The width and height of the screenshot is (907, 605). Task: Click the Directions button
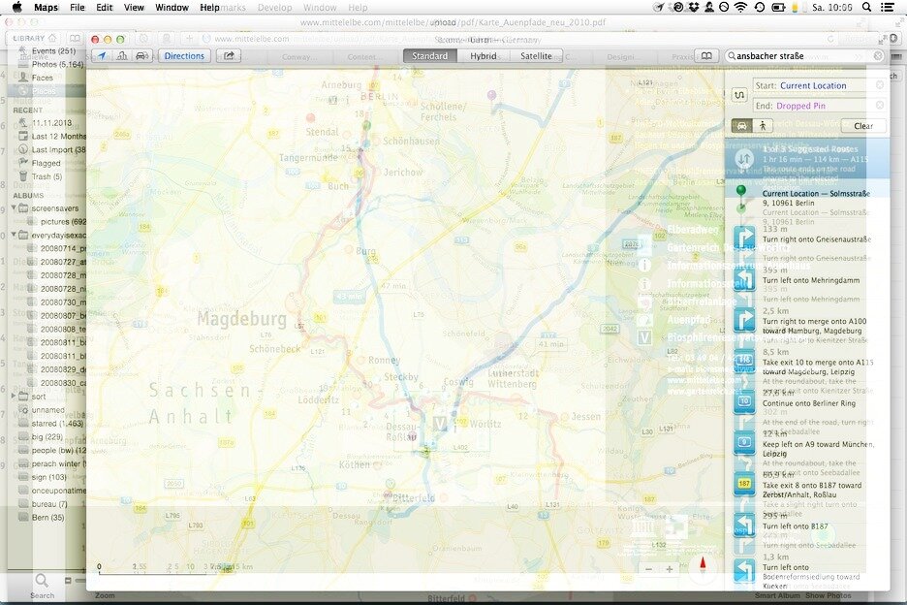pyautogui.click(x=184, y=56)
